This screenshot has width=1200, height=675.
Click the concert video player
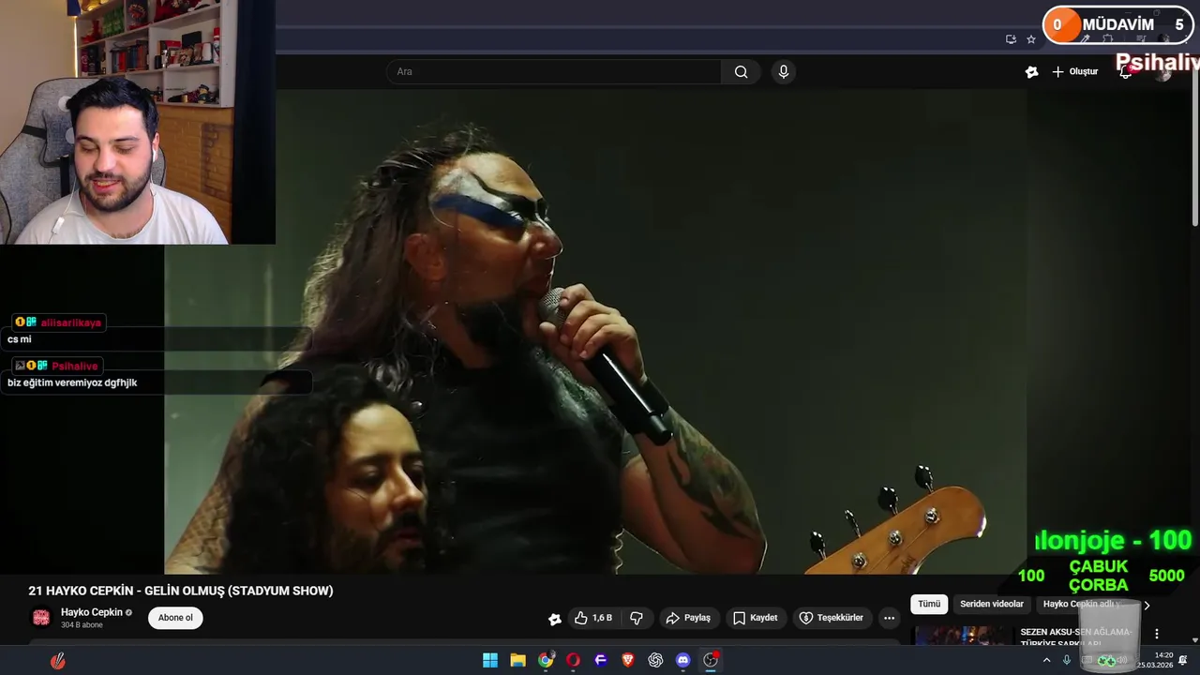click(x=595, y=331)
